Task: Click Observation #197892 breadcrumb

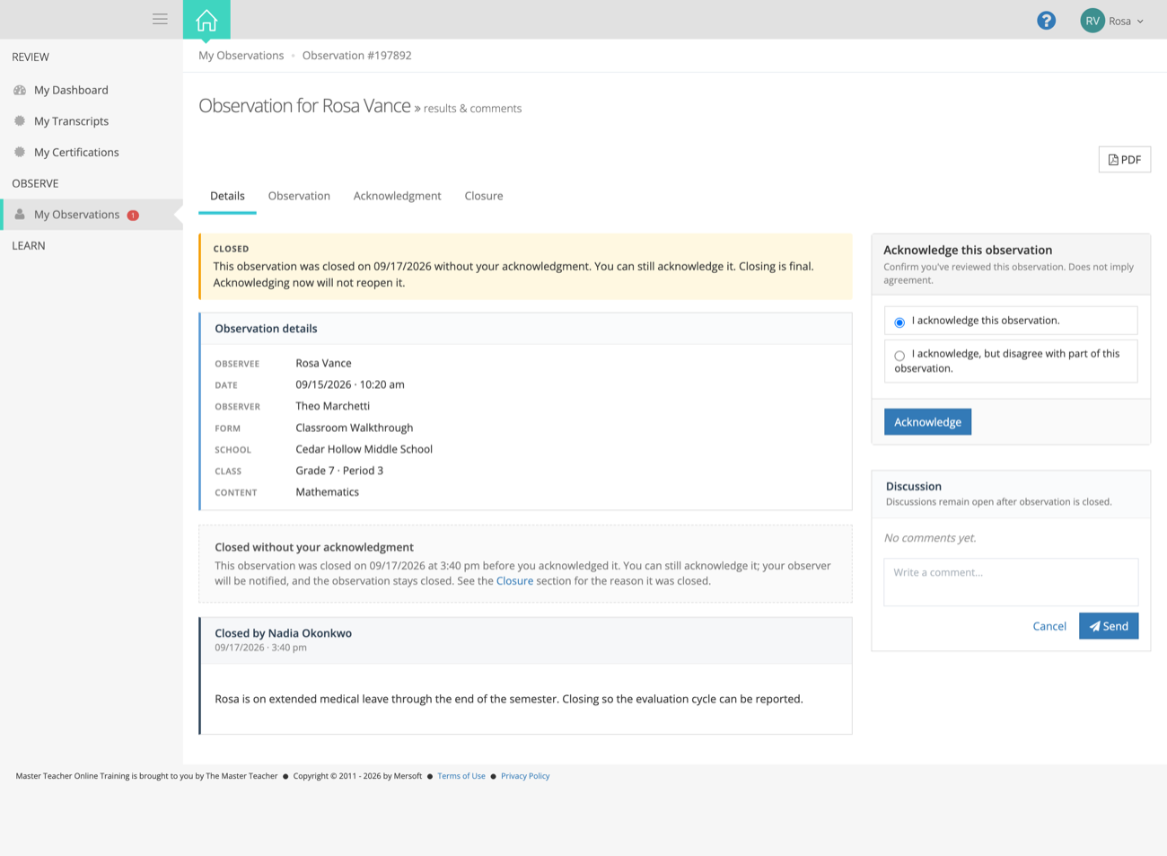Action: pos(356,56)
